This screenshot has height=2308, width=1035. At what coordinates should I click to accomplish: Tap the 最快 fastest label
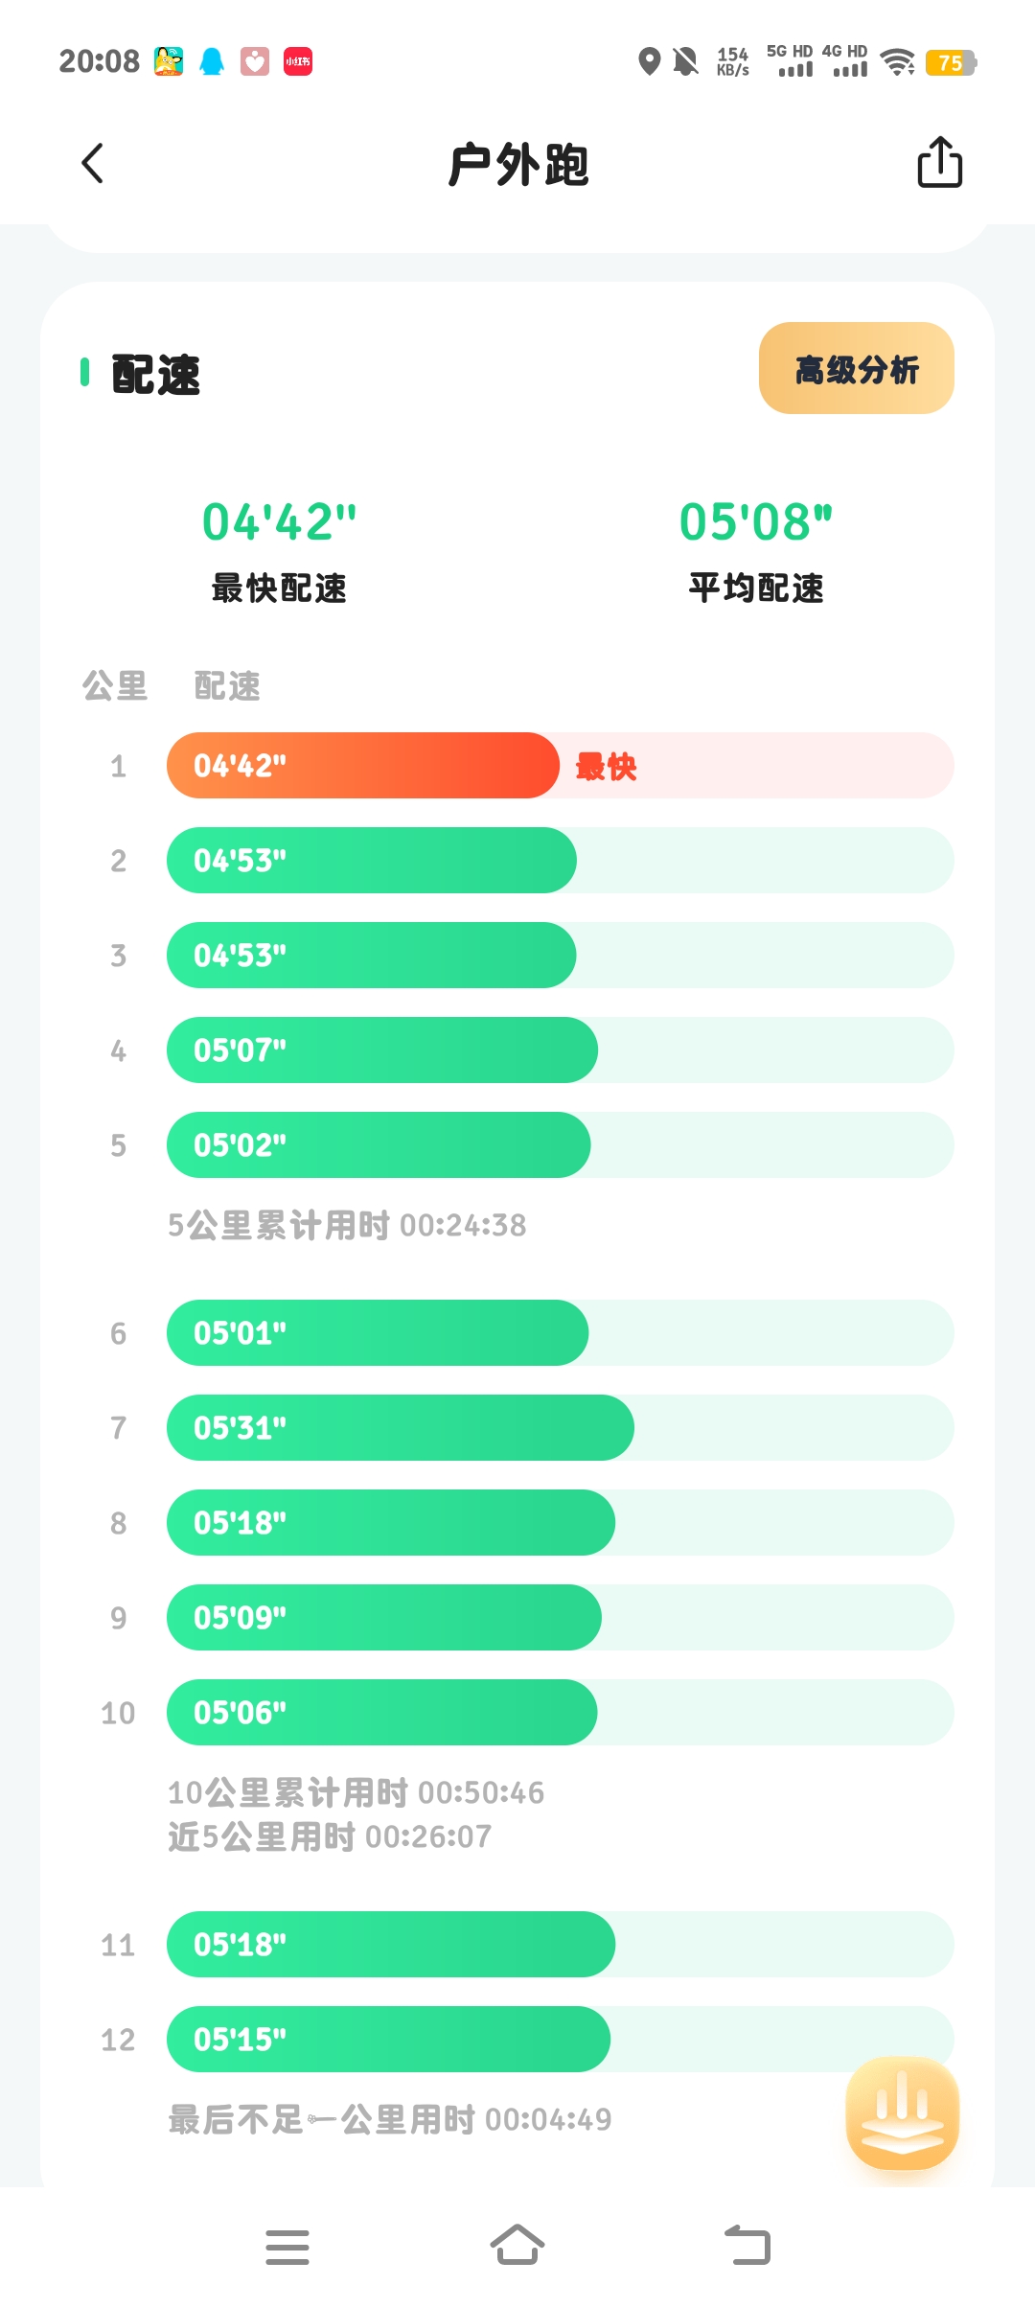606,767
